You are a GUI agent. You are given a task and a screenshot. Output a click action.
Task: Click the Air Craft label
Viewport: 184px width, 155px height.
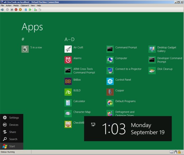pos(78,47)
